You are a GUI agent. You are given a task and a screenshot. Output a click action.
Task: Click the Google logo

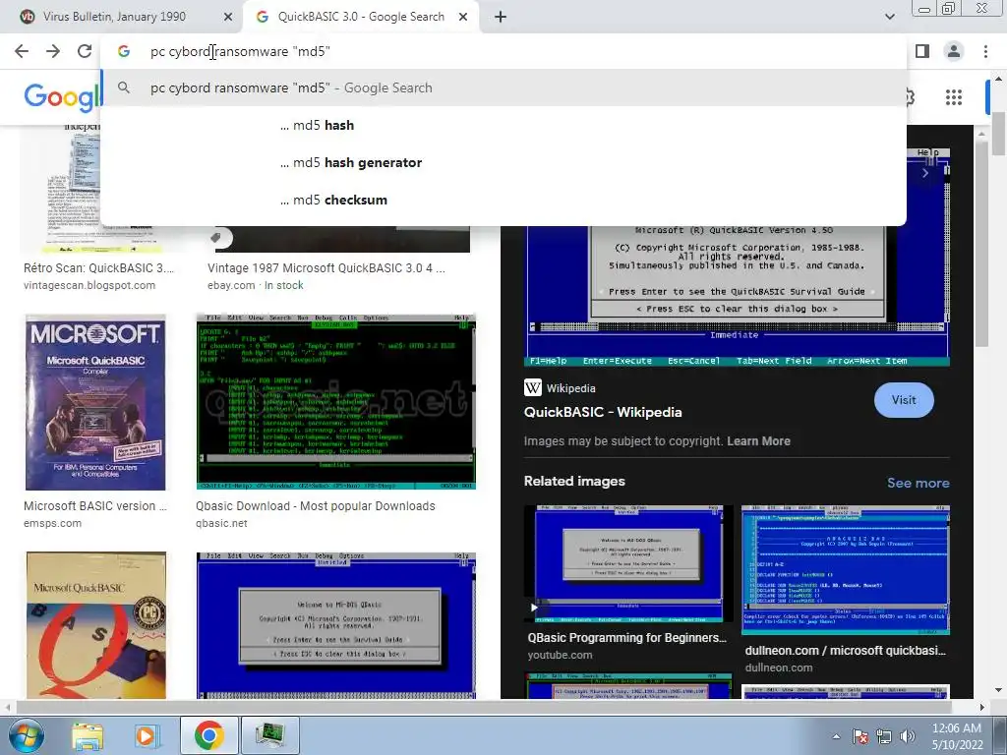pyautogui.click(x=62, y=97)
